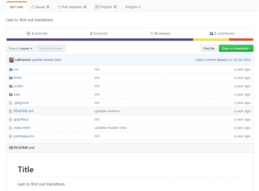Open the 'updates readme' commit message

click(107, 111)
